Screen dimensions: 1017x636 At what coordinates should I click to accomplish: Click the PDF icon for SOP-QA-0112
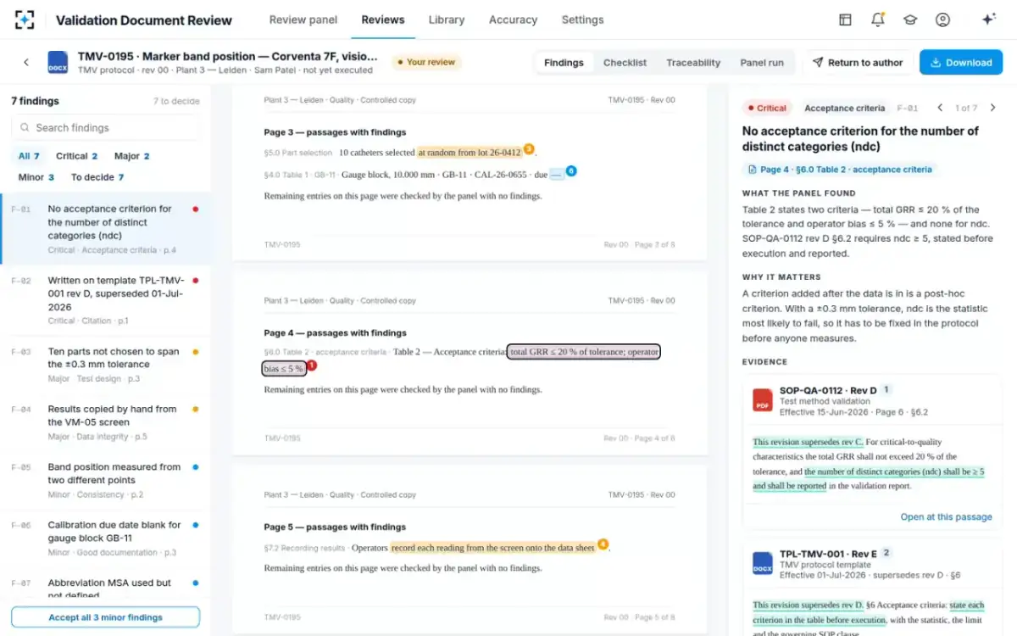click(x=763, y=401)
